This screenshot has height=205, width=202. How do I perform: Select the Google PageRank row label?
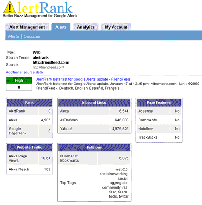coord(17,131)
